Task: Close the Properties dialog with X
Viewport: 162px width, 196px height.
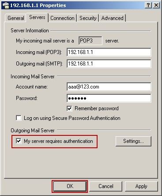Action: tap(156, 5)
